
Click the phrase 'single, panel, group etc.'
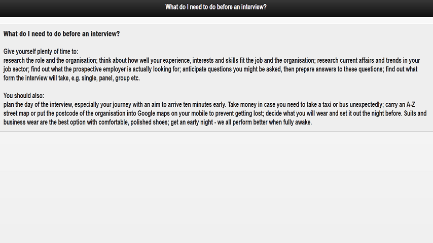pos(111,78)
